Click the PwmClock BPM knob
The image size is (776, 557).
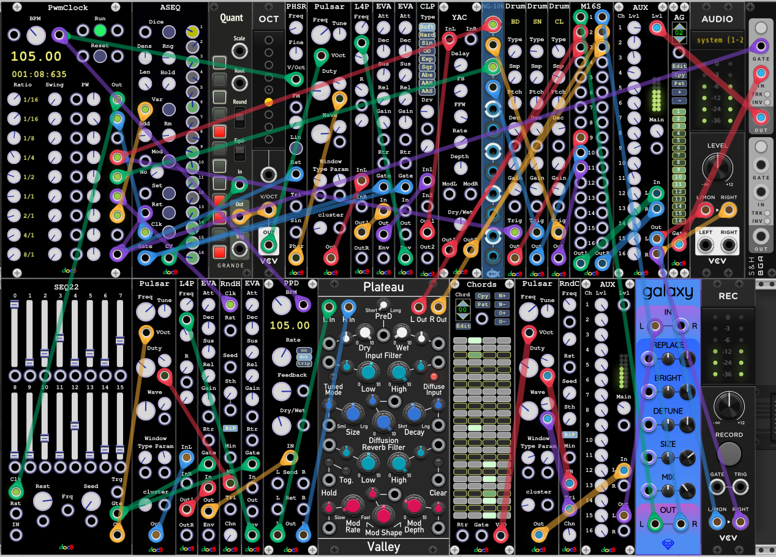pyautogui.click(x=35, y=34)
